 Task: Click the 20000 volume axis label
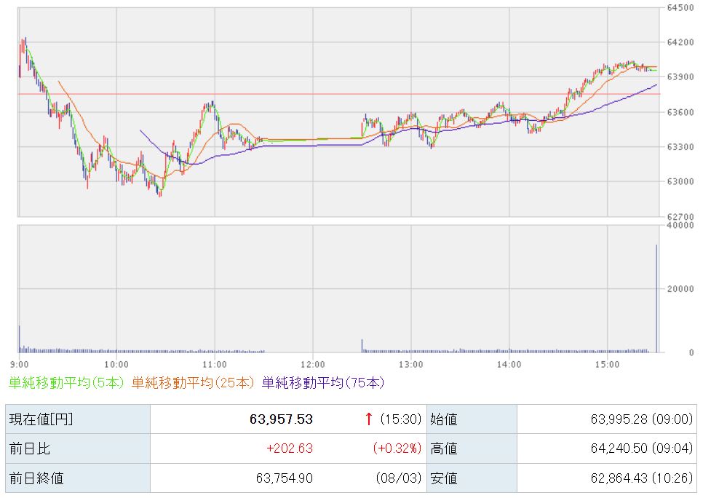click(680, 289)
